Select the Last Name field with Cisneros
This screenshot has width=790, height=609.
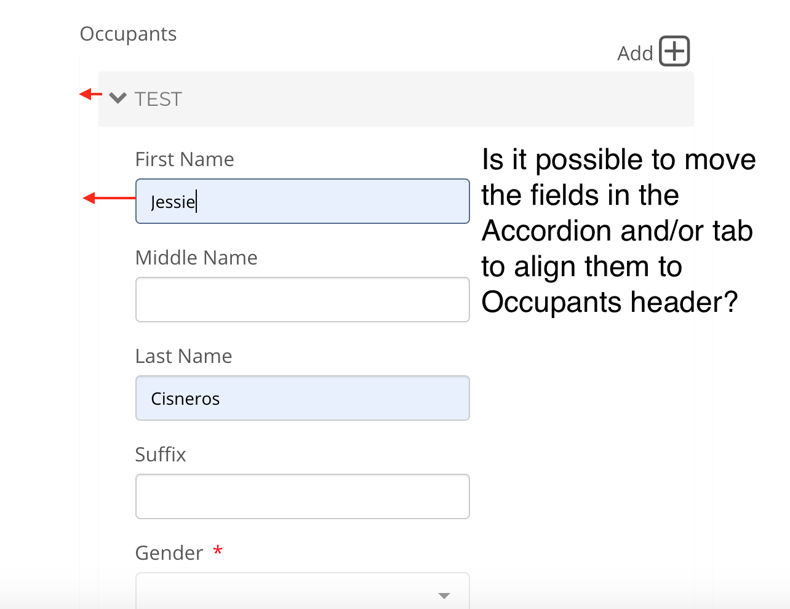303,398
